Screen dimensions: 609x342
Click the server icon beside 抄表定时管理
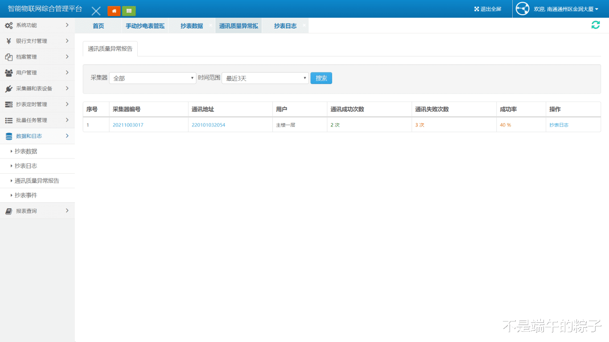[x=8, y=104]
